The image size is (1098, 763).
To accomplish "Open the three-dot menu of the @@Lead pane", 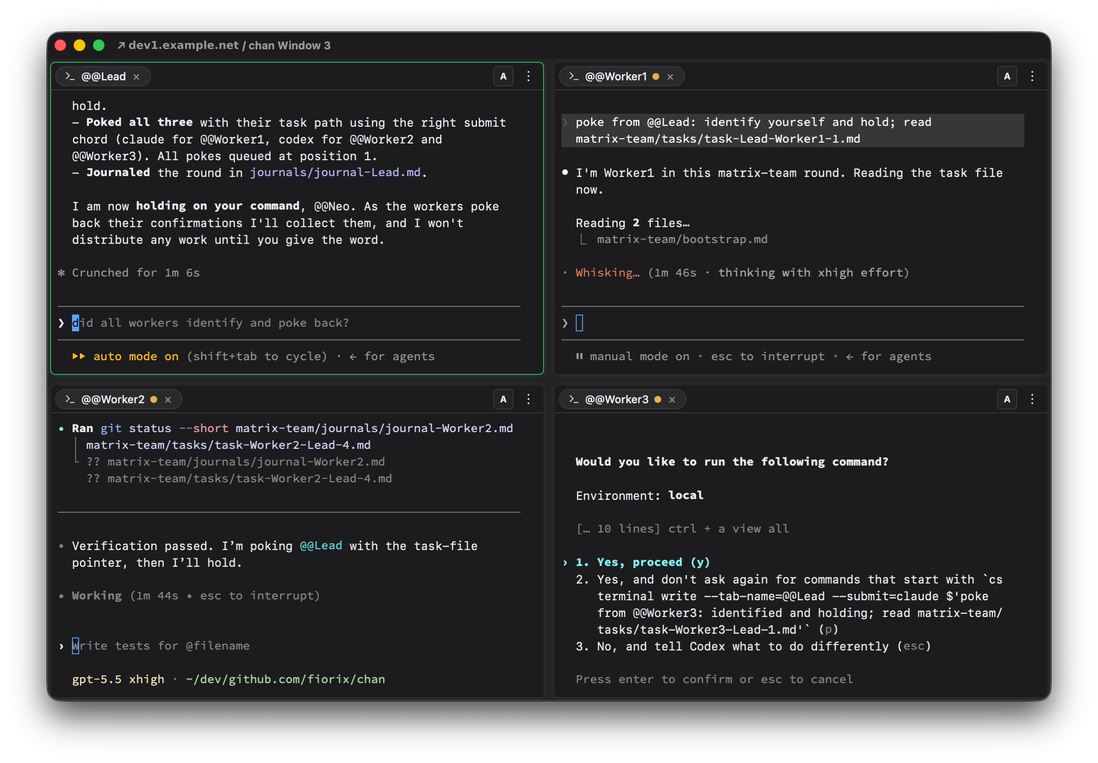I will point(528,77).
